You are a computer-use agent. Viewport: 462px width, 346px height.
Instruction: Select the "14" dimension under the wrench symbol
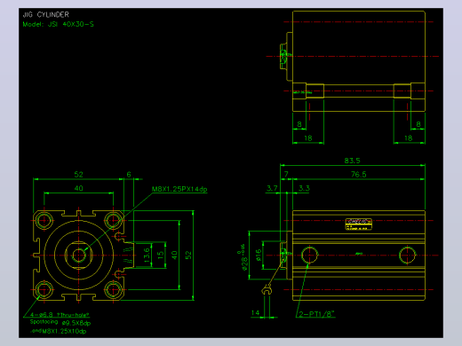(x=255, y=313)
